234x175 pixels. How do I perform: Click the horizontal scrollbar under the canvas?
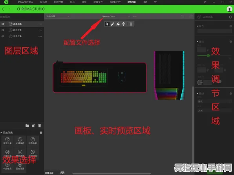coord(112,174)
